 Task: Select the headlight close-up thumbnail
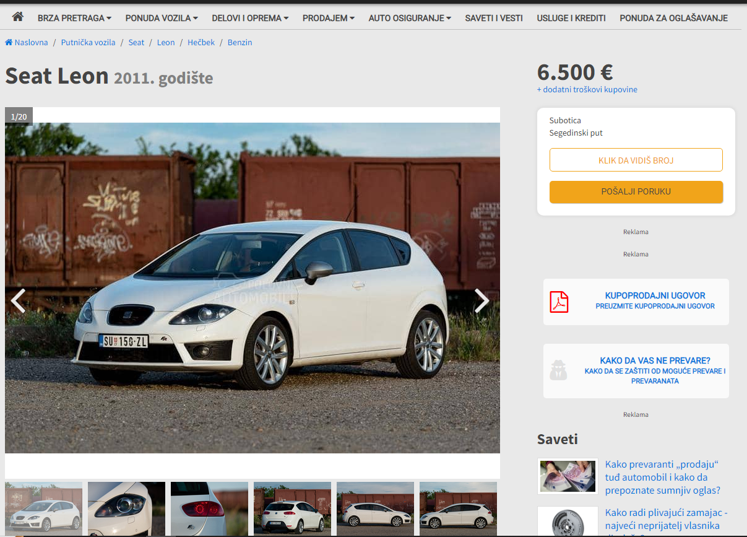126,509
